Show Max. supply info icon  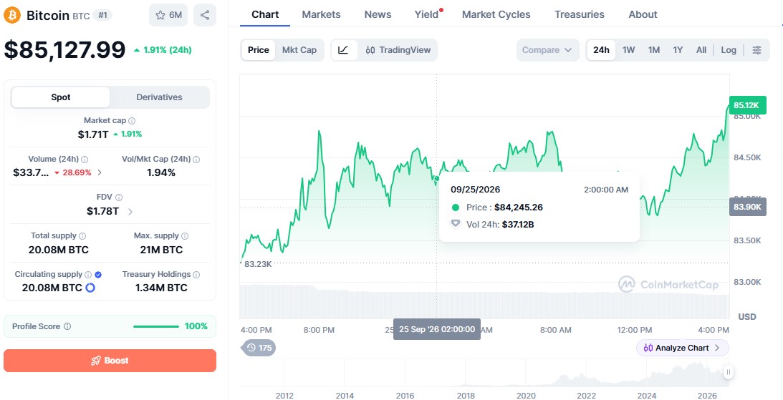point(185,236)
